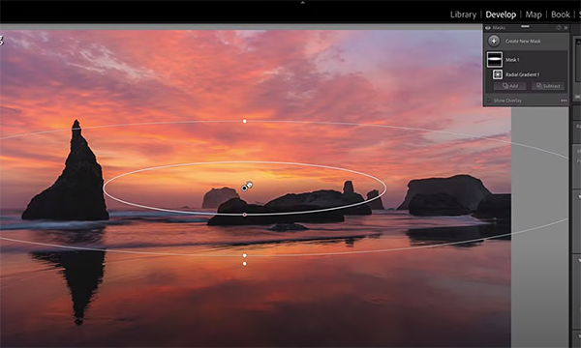This screenshot has height=348, width=581.
Task: Select the Mask 1 thumbnail
Action: 494,60
